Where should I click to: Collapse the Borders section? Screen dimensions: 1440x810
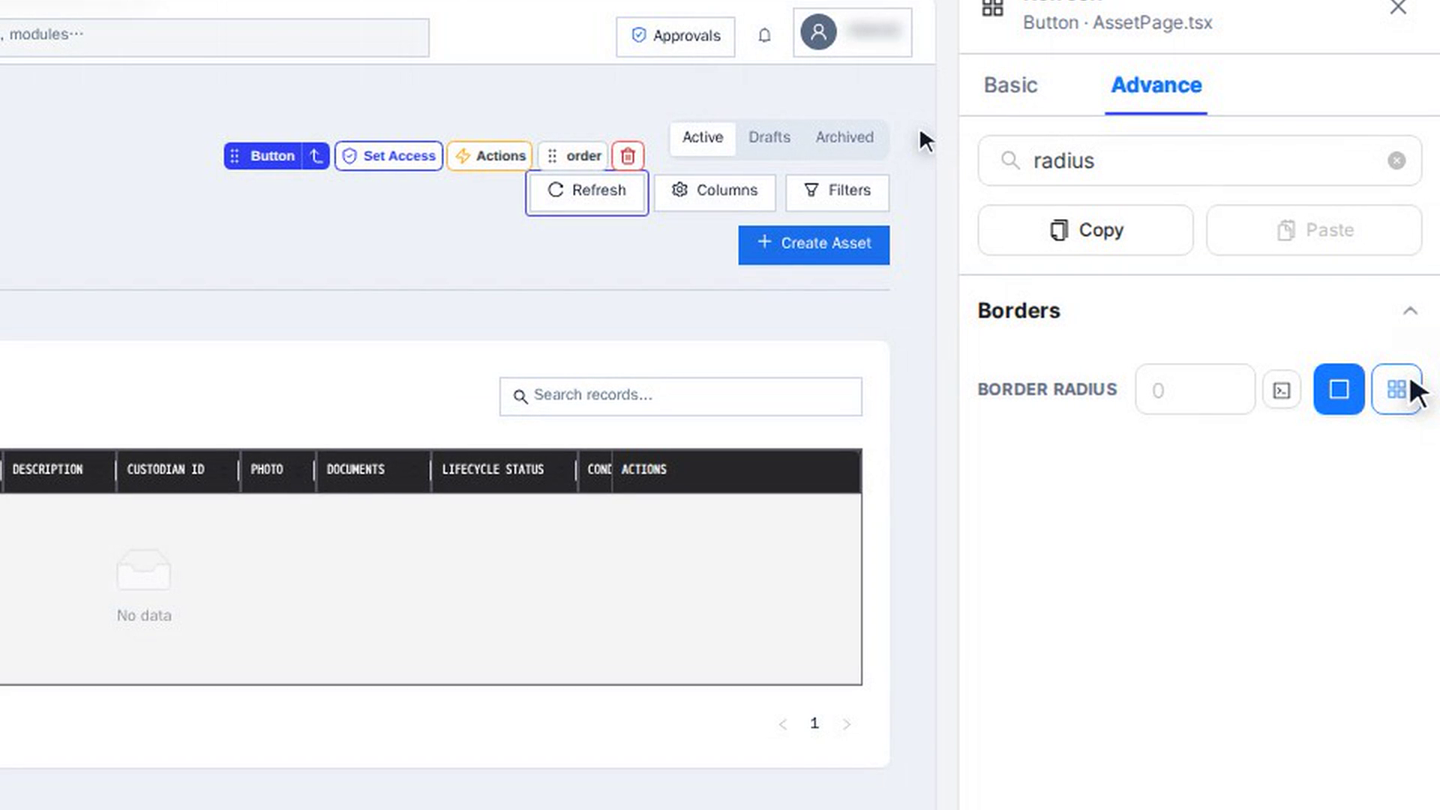[x=1410, y=310]
